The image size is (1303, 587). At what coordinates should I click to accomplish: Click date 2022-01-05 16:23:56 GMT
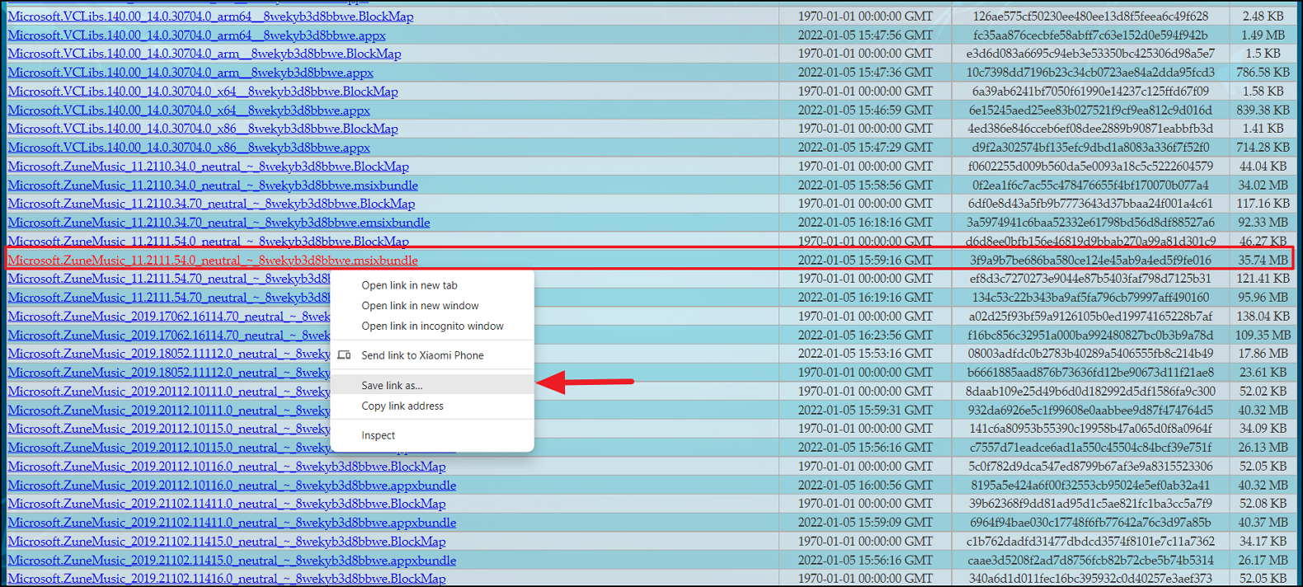pyautogui.click(x=865, y=336)
